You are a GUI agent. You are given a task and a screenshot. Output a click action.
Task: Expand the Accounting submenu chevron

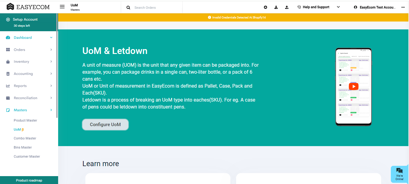pyautogui.click(x=51, y=74)
